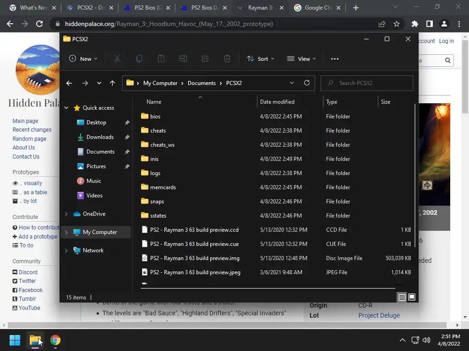469x351 pixels.
Task: Select the bios folder
Action: coord(155,117)
